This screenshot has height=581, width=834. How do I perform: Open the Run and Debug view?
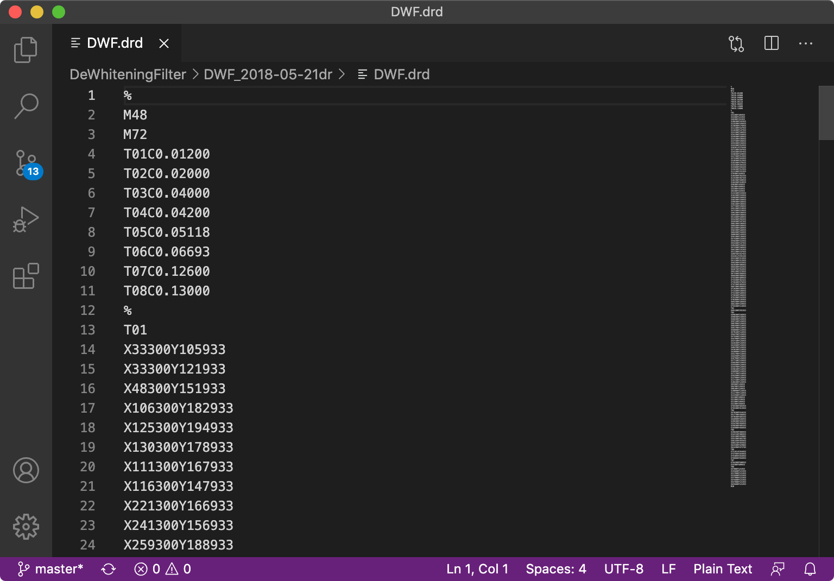click(x=26, y=219)
